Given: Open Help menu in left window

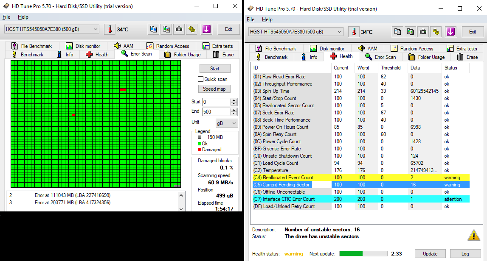Looking at the screenshot, I should click(23, 17).
